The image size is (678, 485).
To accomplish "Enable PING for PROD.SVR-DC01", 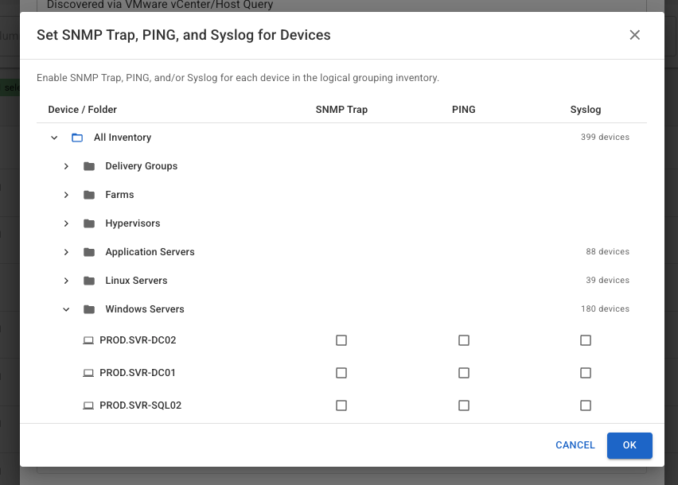I will pos(463,373).
